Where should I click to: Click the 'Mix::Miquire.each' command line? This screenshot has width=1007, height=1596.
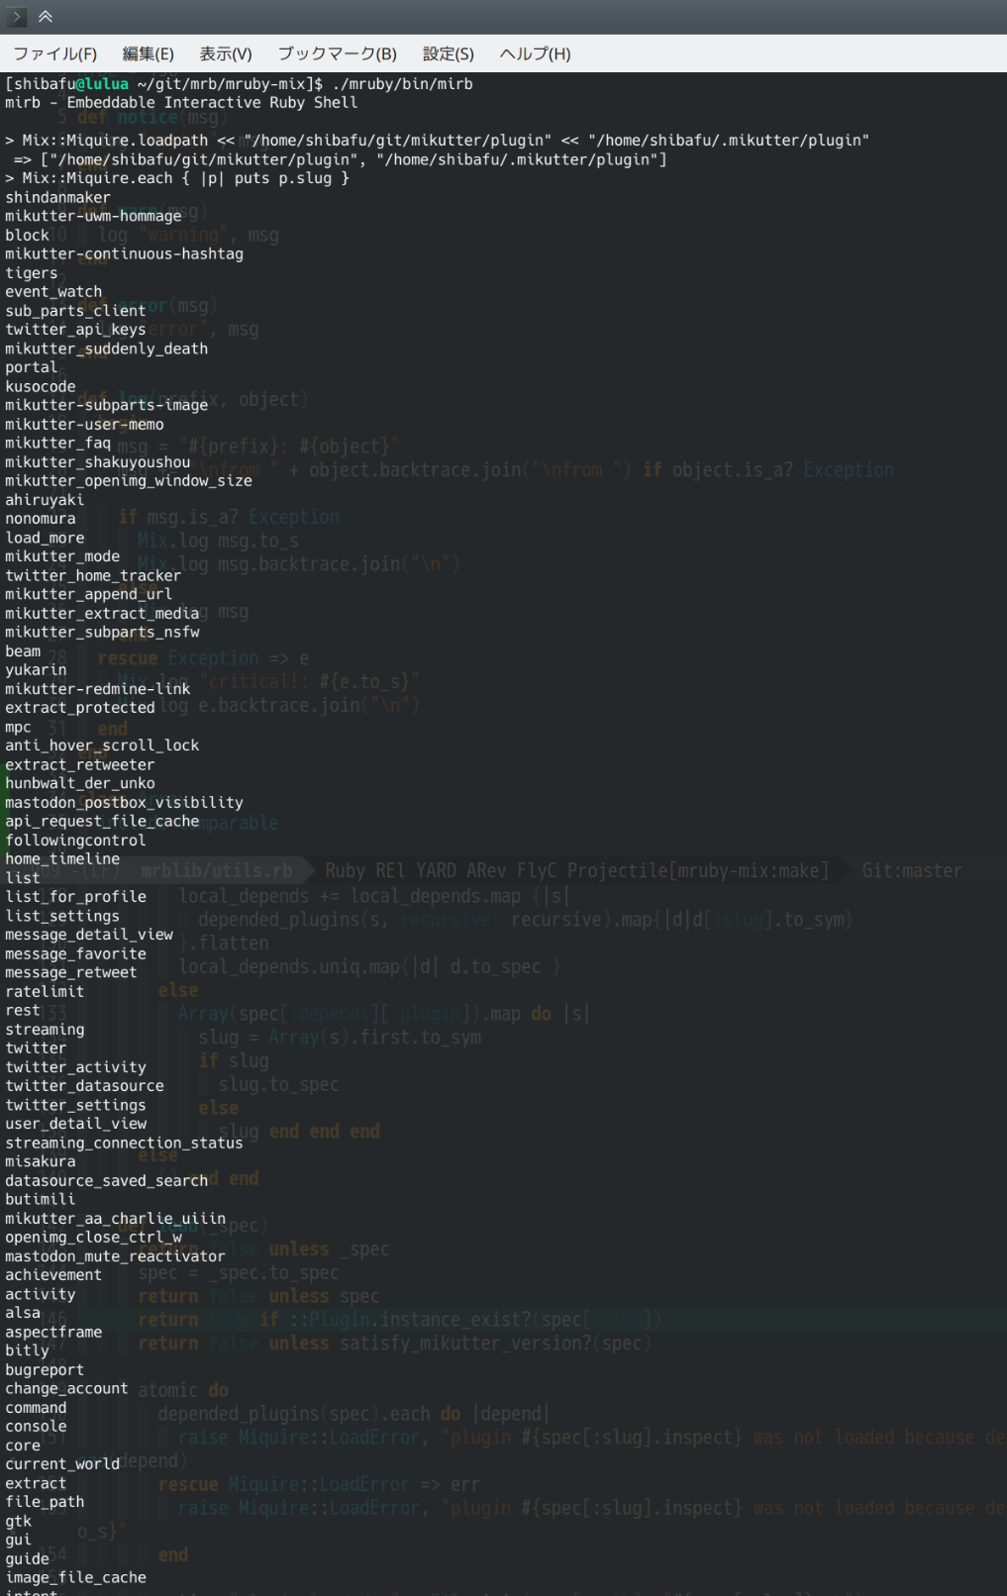click(x=178, y=178)
